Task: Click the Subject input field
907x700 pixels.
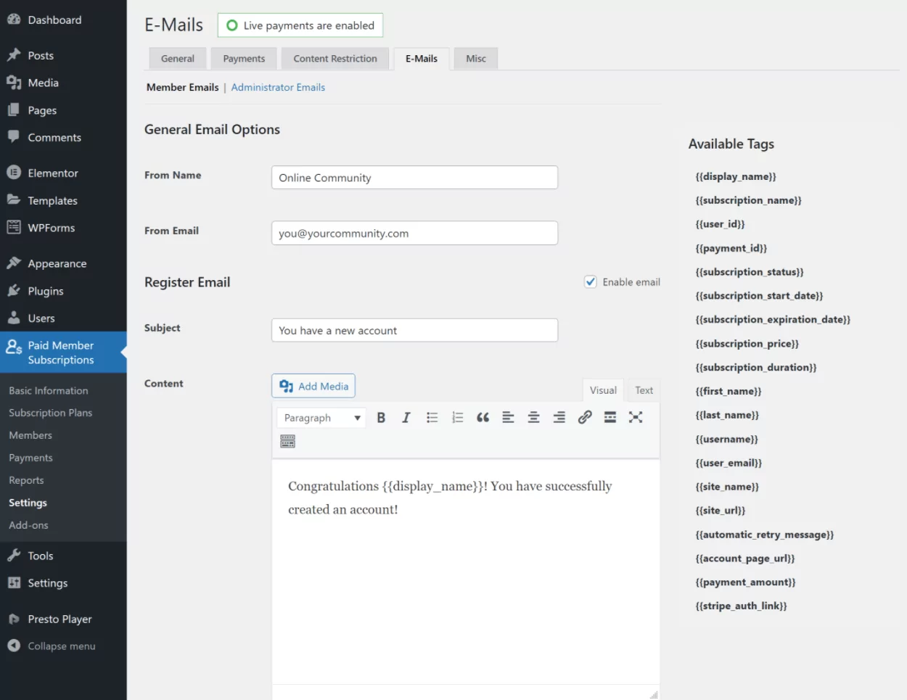Action: point(414,330)
